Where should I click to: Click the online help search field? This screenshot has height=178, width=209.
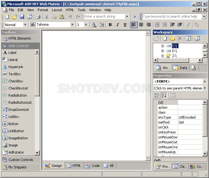tap(171, 17)
